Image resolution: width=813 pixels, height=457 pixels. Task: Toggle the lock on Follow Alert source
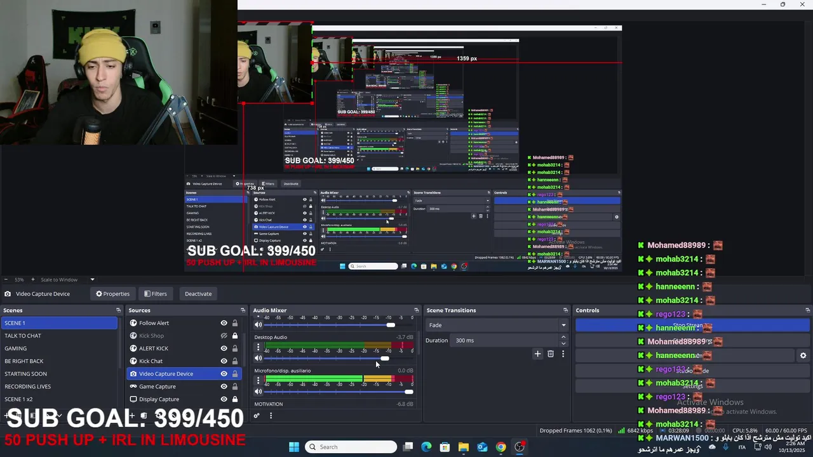tap(235, 323)
